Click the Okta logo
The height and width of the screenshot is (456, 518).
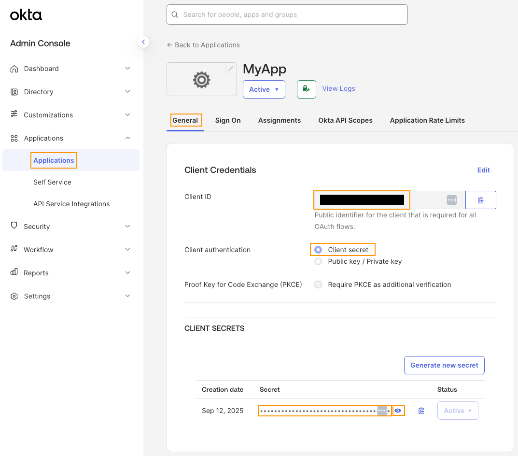(x=26, y=15)
